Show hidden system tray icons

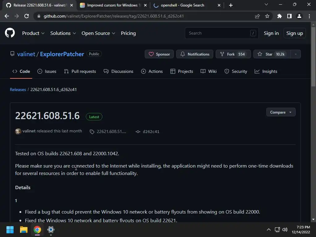click(x=269, y=230)
